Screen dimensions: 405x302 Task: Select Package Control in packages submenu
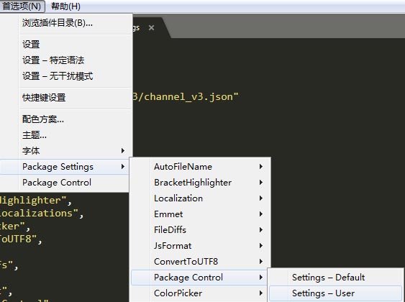click(200, 278)
